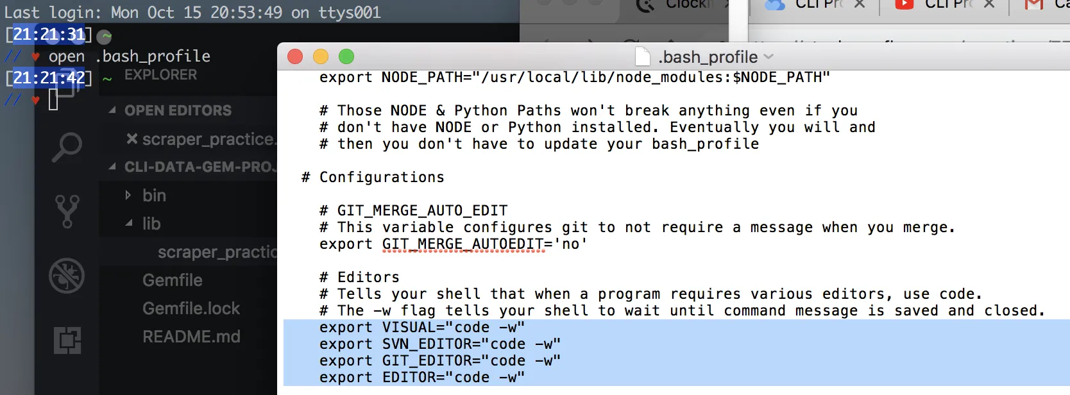
Task: Switch to the Clock browser tab
Action: pyautogui.click(x=680, y=5)
